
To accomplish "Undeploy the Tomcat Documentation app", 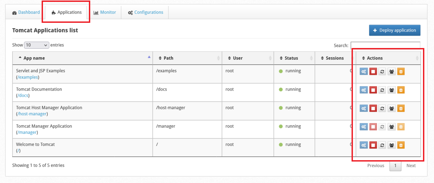I will pyautogui.click(x=401, y=90).
